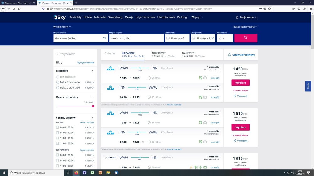
Task: Sort results by NAJTAŃSZE
Action: tap(133, 55)
